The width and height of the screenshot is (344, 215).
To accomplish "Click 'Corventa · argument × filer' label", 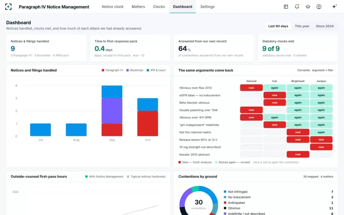I will tap(315, 70).
